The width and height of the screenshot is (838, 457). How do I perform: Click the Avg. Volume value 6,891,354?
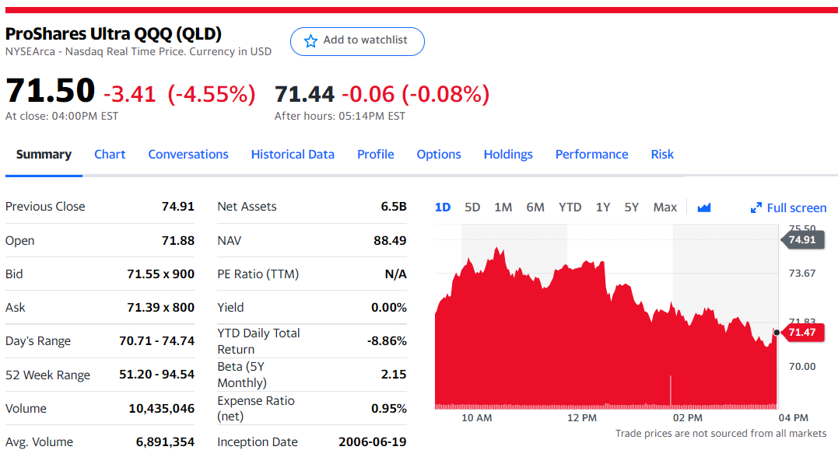click(165, 442)
